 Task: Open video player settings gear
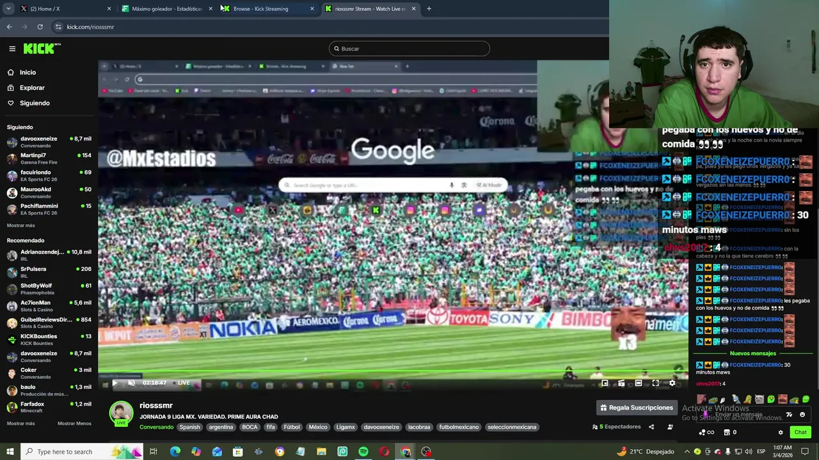click(x=672, y=383)
